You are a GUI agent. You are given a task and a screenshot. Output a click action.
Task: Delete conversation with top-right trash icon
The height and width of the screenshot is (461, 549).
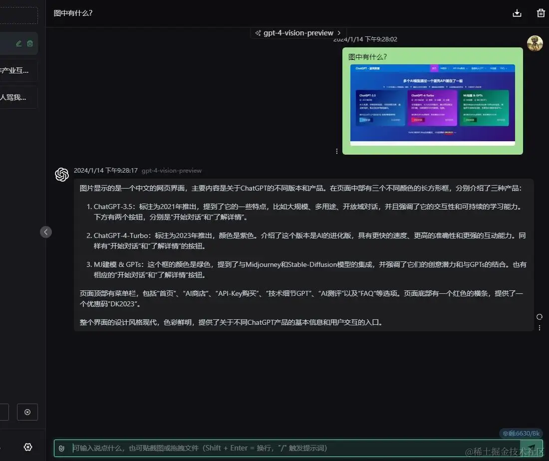point(541,13)
